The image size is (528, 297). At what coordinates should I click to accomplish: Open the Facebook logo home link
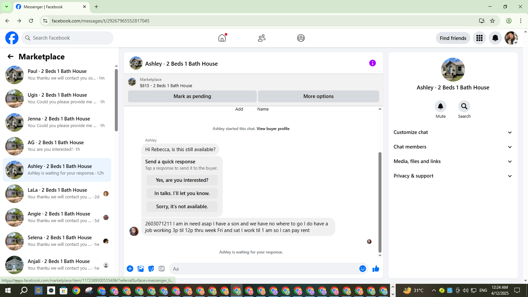(12, 38)
